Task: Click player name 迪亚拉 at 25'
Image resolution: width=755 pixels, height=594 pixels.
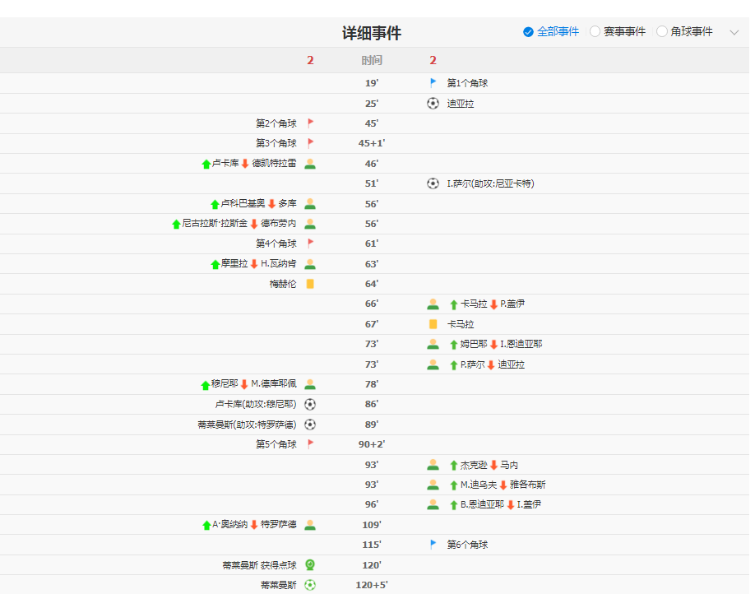Action: coord(461,104)
